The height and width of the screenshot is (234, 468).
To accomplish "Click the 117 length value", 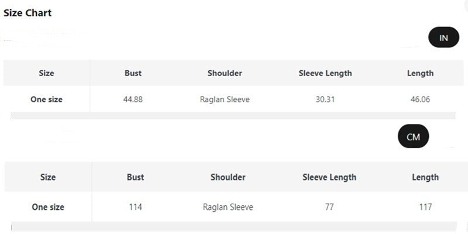I will point(425,207).
